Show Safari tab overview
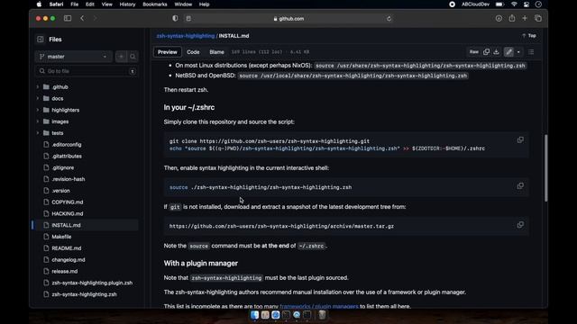Viewport: 577px width, 324px height. (538, 18)
